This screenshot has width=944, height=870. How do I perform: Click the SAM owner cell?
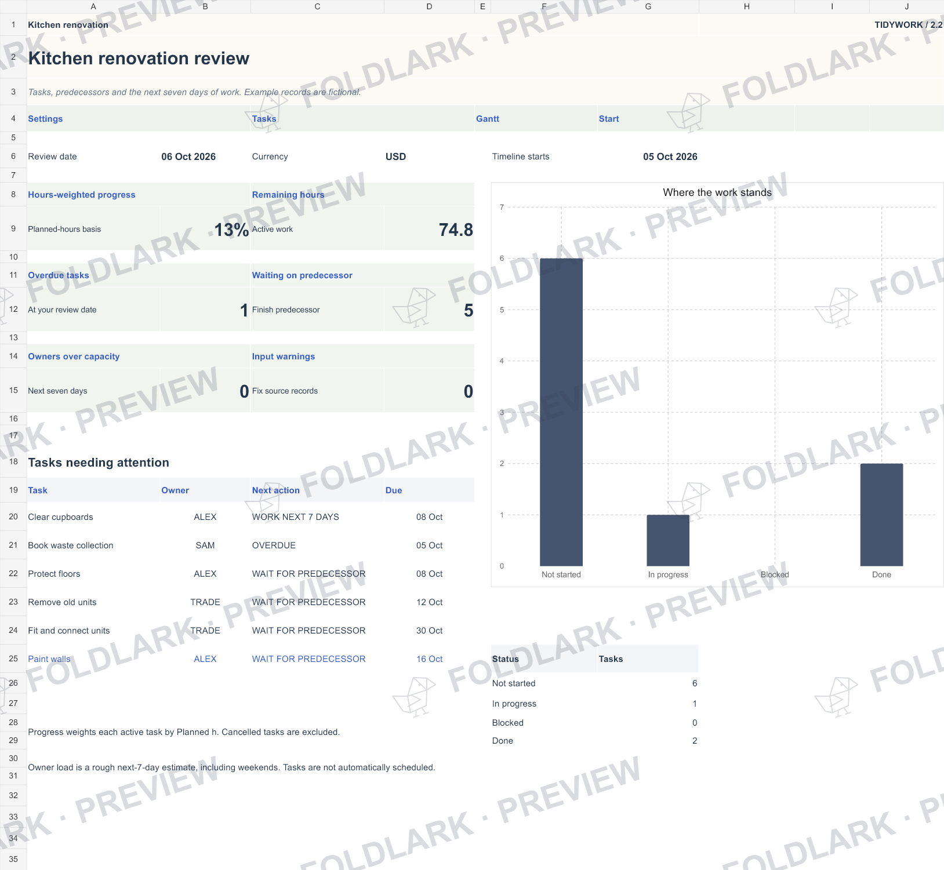[x=205, y=545]
